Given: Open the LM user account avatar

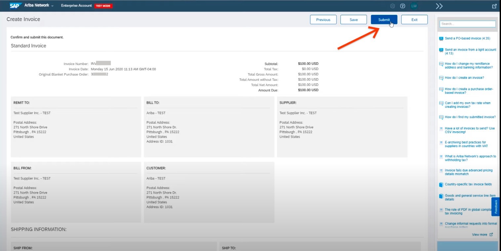Looking at the screenshot, I should click(x=414, y=6).
